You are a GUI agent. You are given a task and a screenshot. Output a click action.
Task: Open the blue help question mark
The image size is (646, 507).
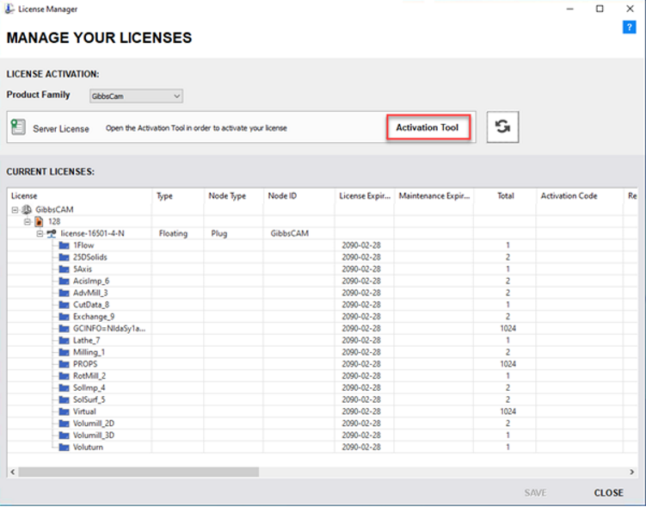pos(629,28)
